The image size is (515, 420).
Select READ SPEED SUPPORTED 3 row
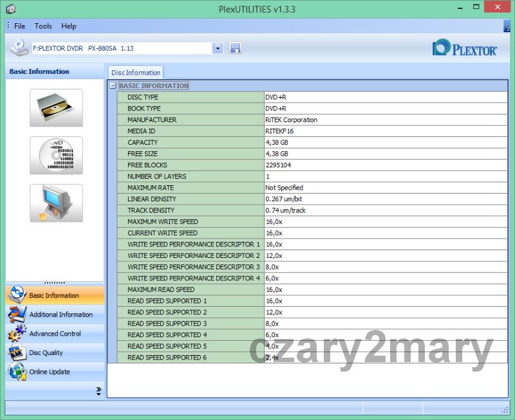click(312, 324)
